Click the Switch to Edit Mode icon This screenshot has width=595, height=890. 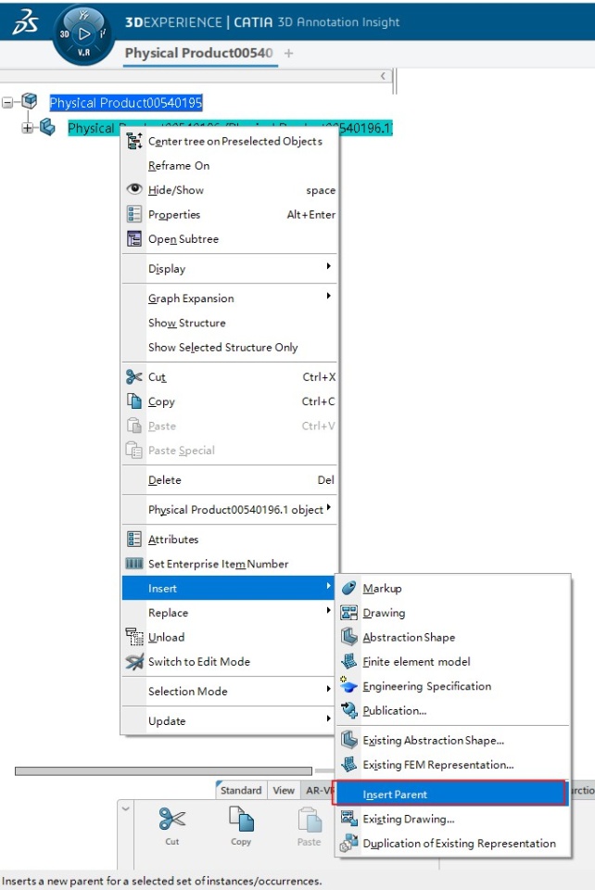134,661
